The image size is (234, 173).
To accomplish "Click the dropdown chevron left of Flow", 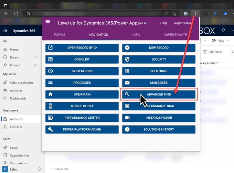I will (205, 41).
